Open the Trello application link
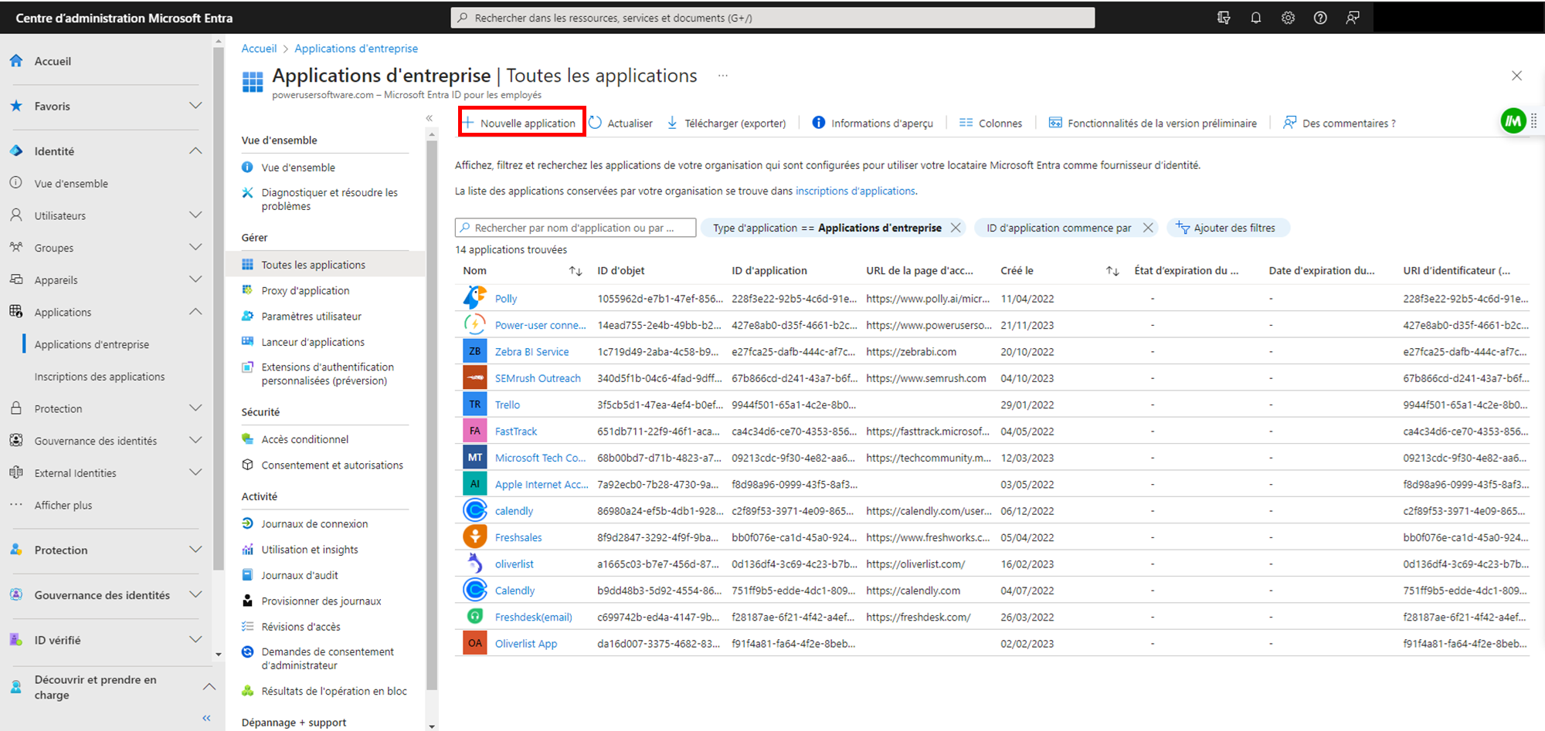This screenshot has width=1545, height=731. [x=508, y=404]
